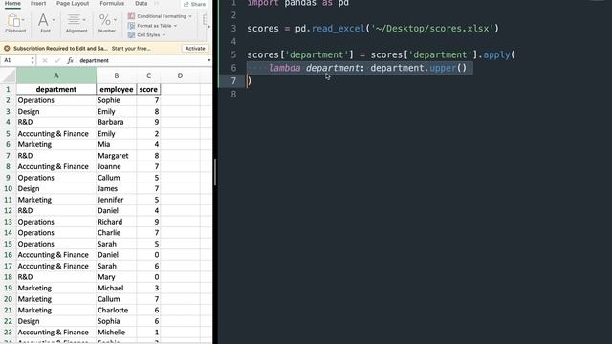
Task: Select the cell containing Michelle
Action: (117, 333)
